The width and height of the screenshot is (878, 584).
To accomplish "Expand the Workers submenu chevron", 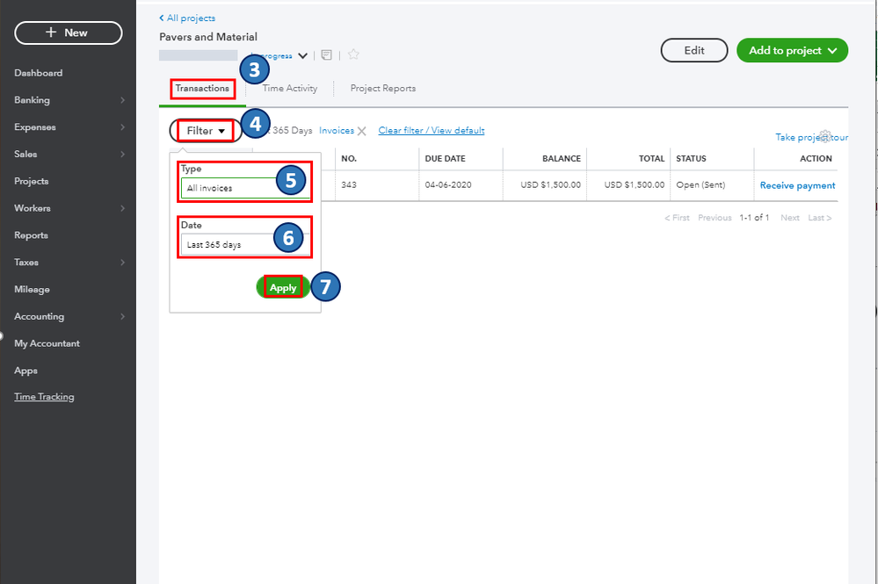I will tap(122, 208).
